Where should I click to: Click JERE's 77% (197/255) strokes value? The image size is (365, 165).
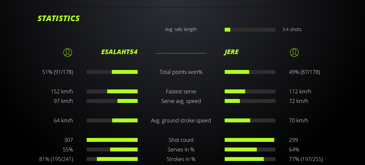(x=306, y=159)
